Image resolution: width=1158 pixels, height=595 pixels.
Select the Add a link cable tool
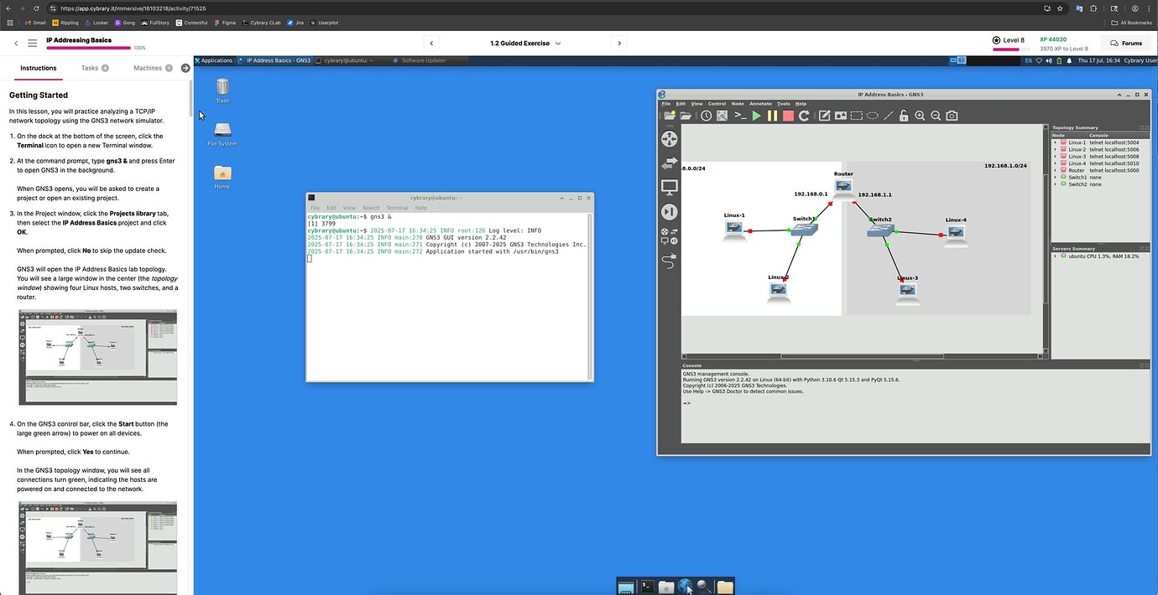tap(669, 262)
